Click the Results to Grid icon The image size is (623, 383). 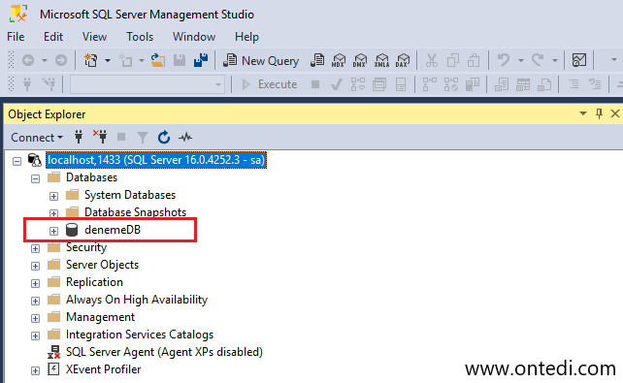coord(523,84)
